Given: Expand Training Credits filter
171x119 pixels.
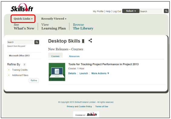Looking at the screenshot, I should pyautogui.click(x=9, y=70).
